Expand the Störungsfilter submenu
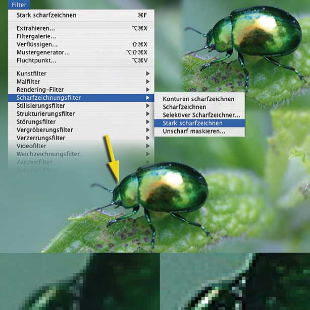 [x=81, y=122]
